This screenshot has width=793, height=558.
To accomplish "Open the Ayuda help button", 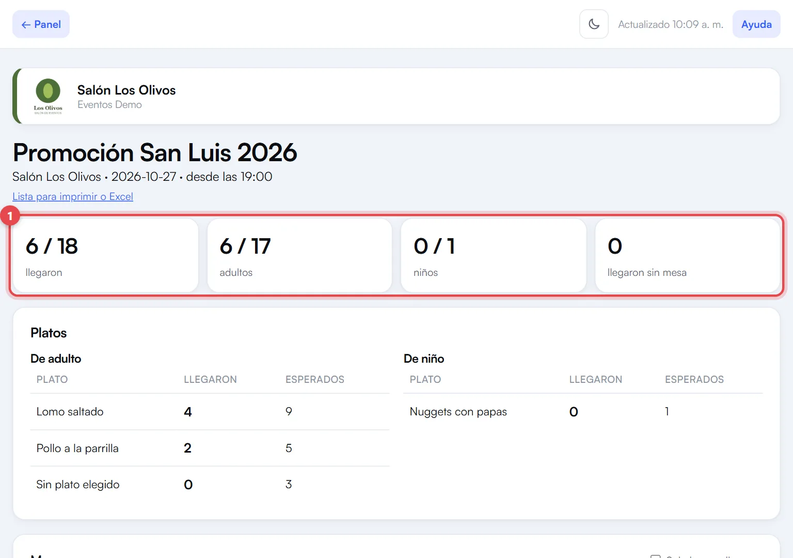I will point(756,24).
